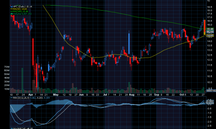Image resolution: width=216 pixels, height=129 pixels.
Task: Click the white 15.14 last-price tag
Action: [x=210, y=32]
